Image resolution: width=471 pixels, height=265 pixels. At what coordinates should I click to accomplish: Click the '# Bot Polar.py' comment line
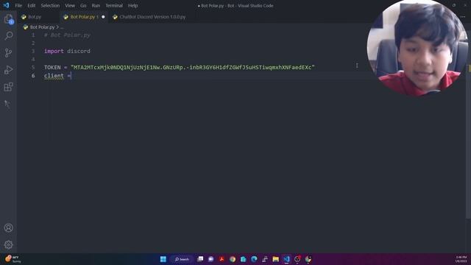click(x=67, y=35)
